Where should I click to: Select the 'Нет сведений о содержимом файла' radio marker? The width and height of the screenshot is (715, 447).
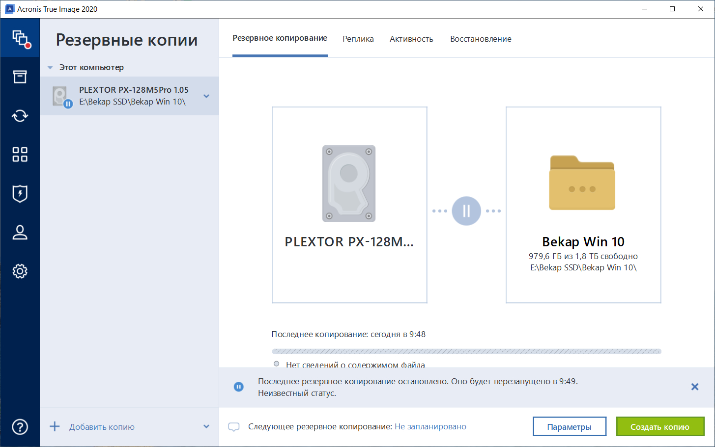click(x=277, y=364)
